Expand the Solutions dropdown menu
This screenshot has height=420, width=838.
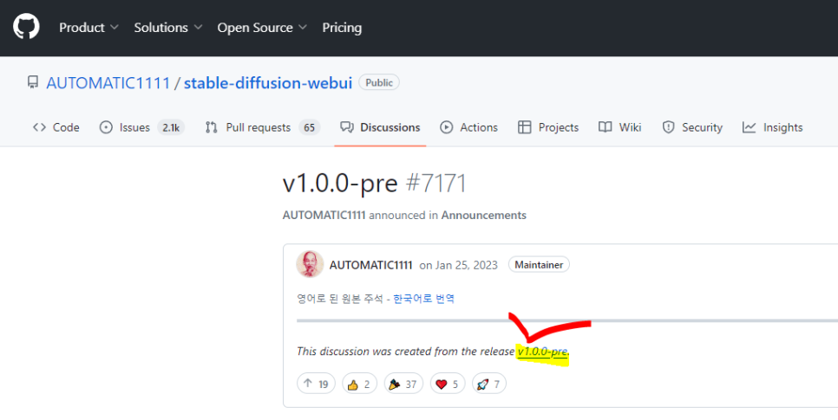tap(167, 28)
